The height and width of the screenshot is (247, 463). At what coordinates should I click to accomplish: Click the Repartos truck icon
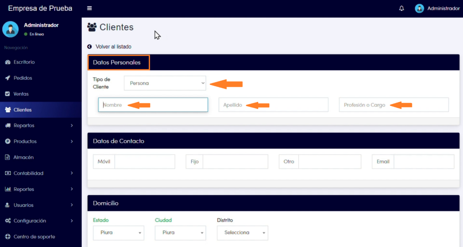[x=8, y=126]
